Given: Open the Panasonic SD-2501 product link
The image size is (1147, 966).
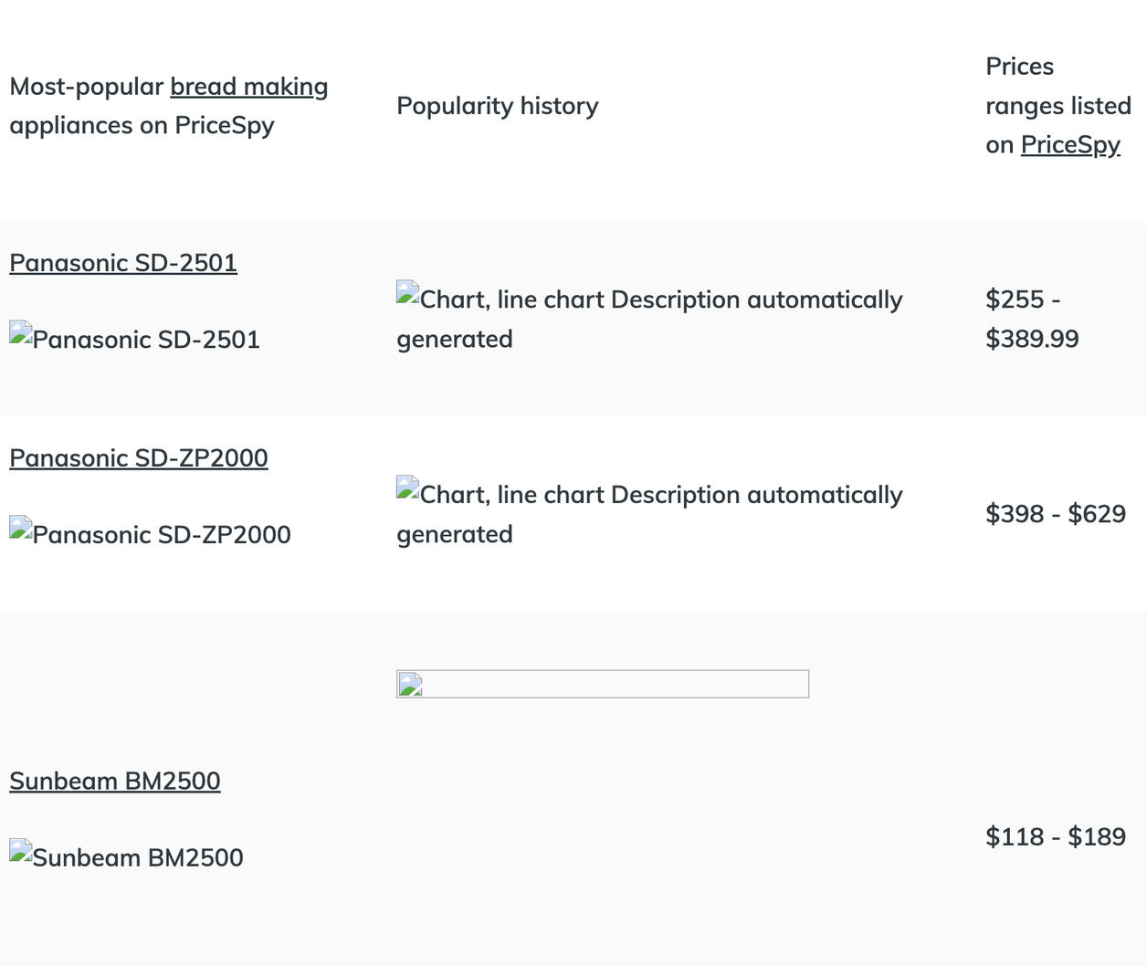Looking at the screenshot, I should (123, 263).
